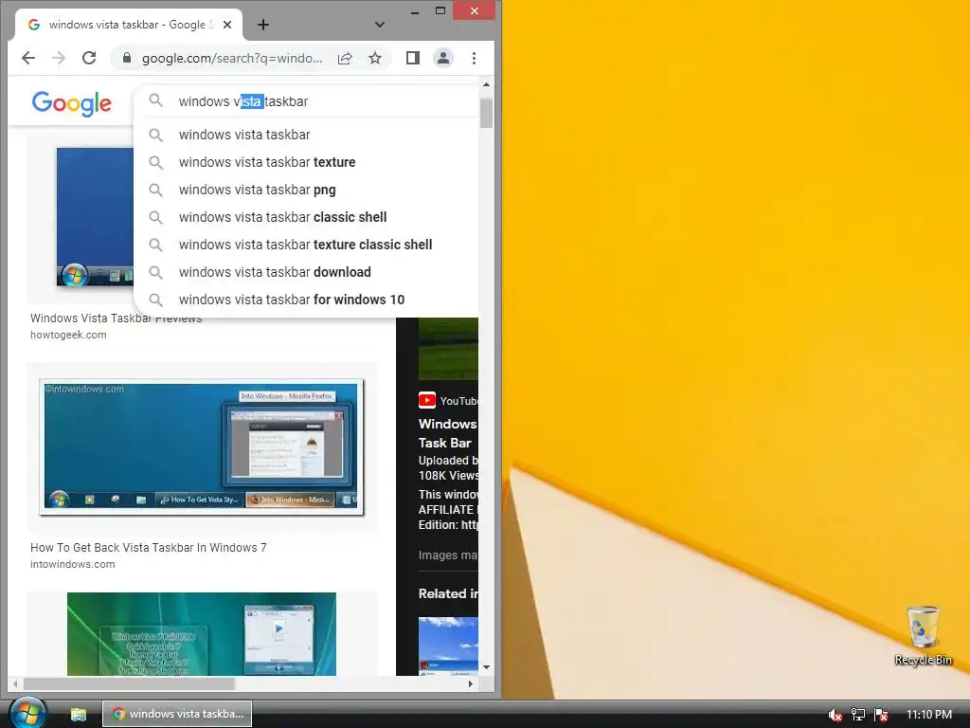Image resolution: width=970 pixels, height=728 pixels.
Task: Click Chrome's forward arrow
Action: pos(59,58)
